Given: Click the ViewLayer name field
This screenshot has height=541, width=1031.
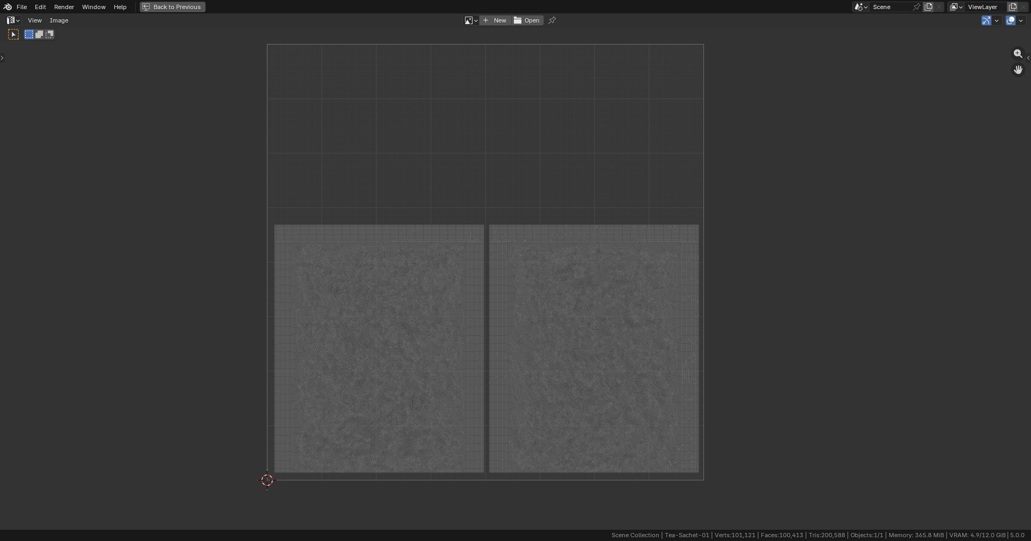Looking at the screenshot, I should click(x=985, y=7).
